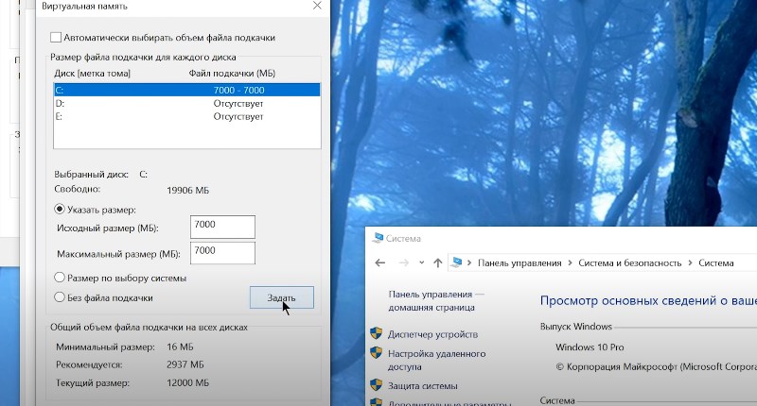The image size is (757, 406).
Task: Expand chevron after Панель управления breadcrumb
Action: (x=569, y=262)
